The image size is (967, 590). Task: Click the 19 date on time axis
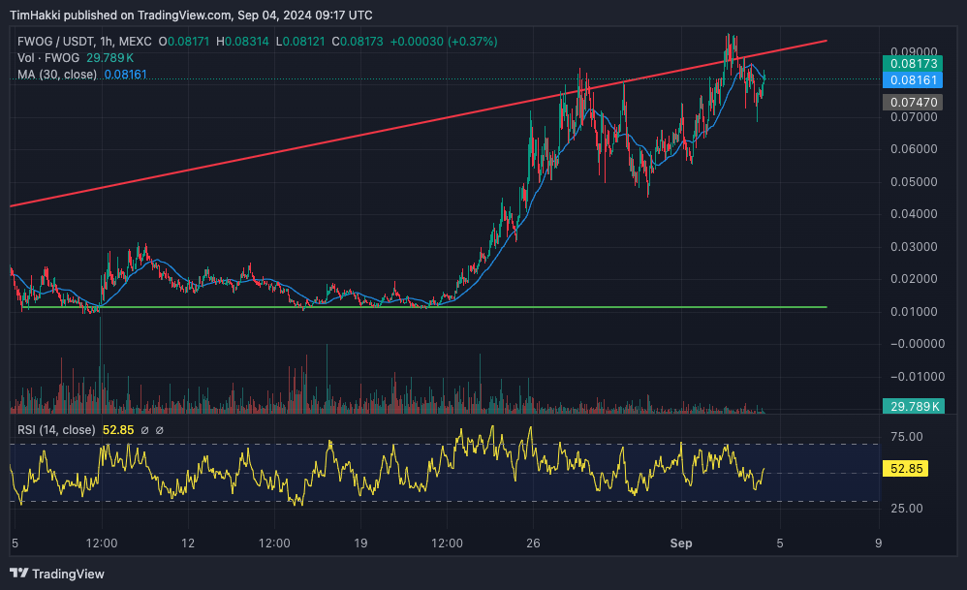pyautogui.click(x=361, y=543)
